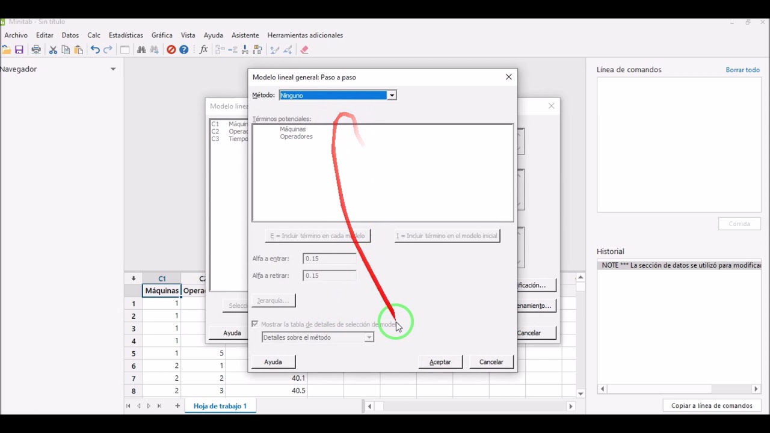Click the 'Alfa a retirar' input field
770x433 pixels.
(x=330, y=275)
